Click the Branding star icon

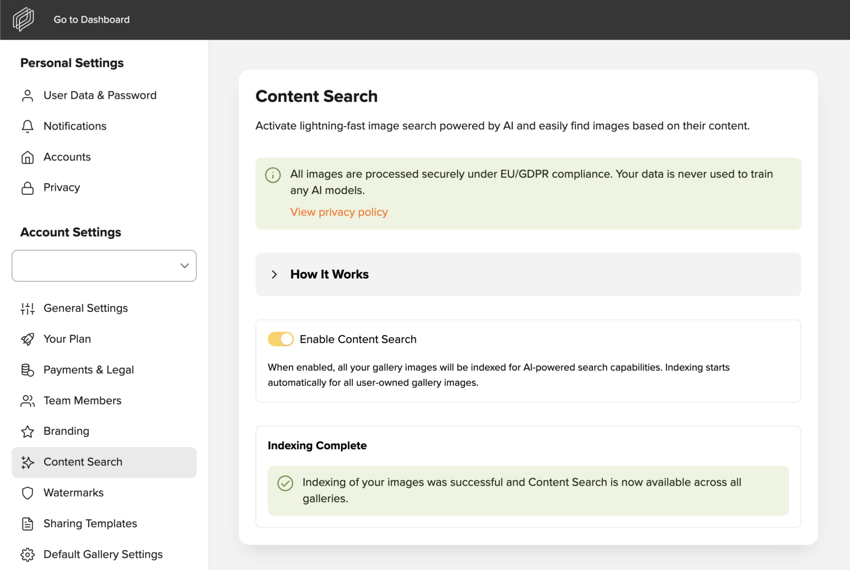pos(27,432)
